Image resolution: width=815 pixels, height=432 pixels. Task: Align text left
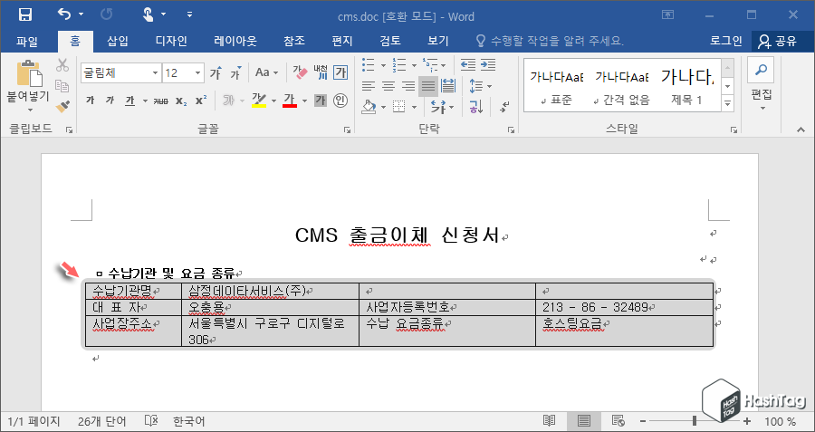point(369,86)
